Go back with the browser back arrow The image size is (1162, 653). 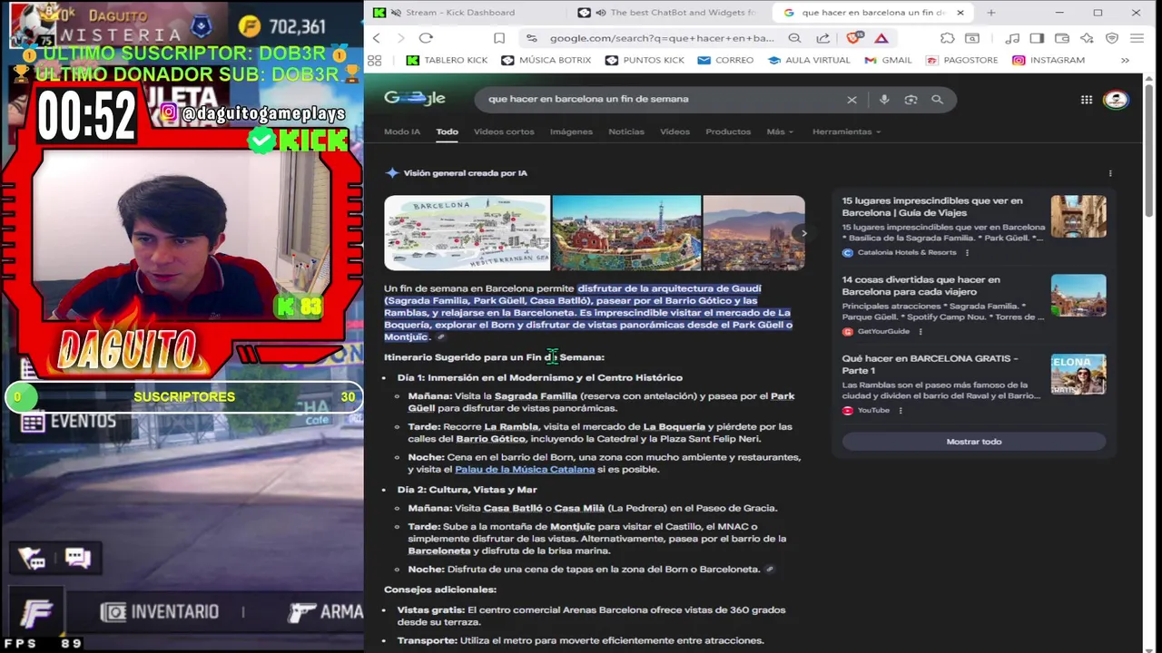coord(377,38)
